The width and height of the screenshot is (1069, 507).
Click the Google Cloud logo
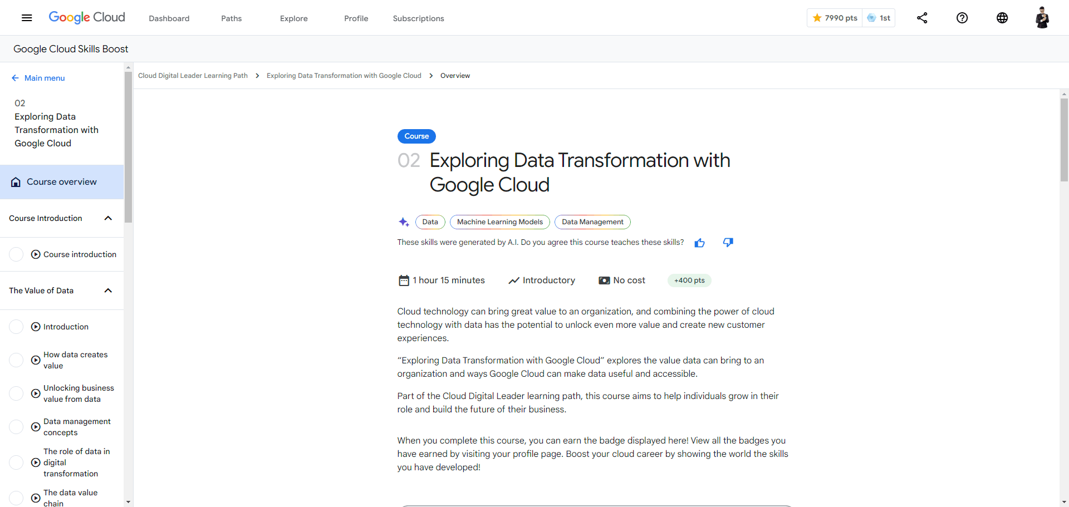[x=87, y=17]
